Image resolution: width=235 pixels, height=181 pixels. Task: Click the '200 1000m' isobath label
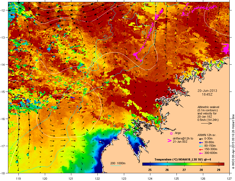coord(118,163)
